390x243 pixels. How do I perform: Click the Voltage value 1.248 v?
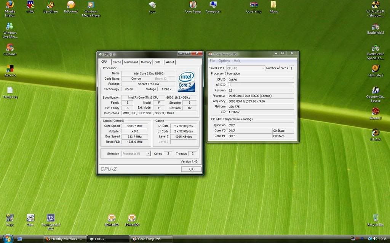[x=166, y=89]
